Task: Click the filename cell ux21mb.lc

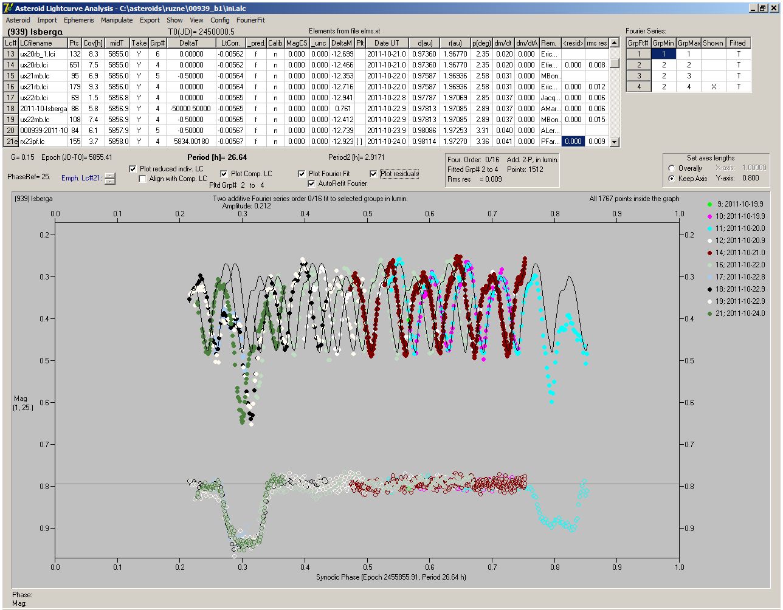Action: pos(43,76)
